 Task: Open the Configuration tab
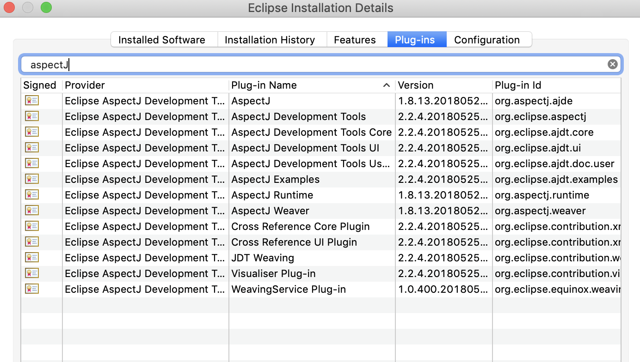(x=489, y=40)
